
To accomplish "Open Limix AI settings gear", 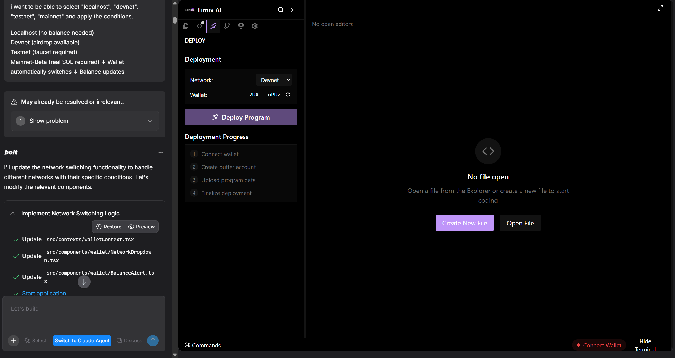I will tap(255, 26).
